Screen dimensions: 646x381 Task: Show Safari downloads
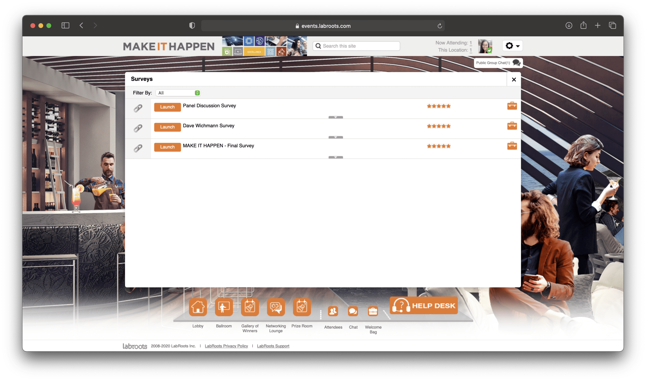coord(569,26)
